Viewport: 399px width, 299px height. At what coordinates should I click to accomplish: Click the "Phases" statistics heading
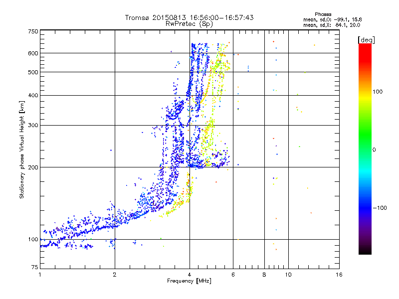tap(323, 14)
